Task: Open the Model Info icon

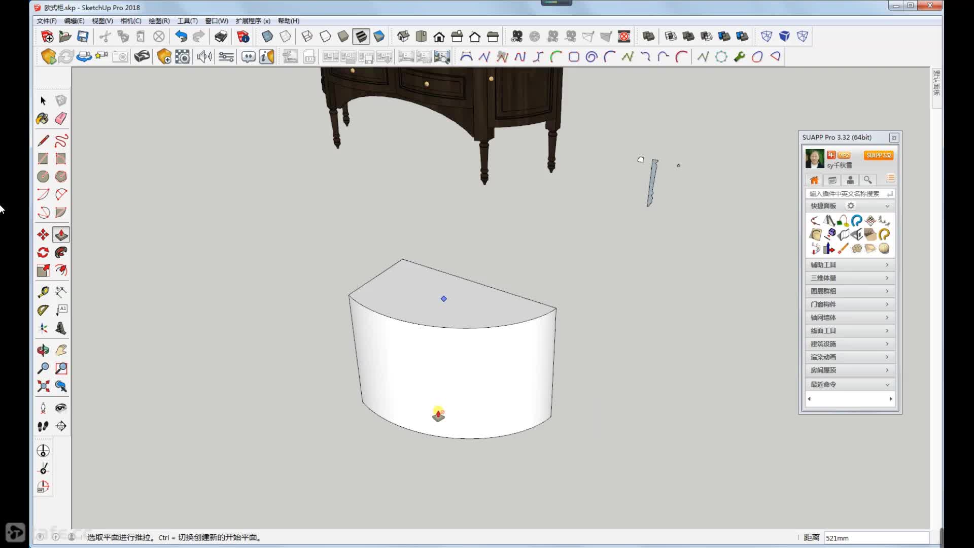Action: click(243, 36)
